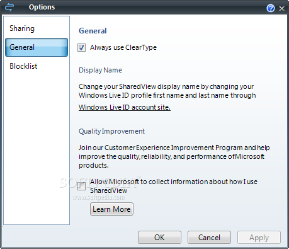Uncheck the Always use ClearType checkbox
This screenshot has width=289, height=249.
[x=81, y=47]
